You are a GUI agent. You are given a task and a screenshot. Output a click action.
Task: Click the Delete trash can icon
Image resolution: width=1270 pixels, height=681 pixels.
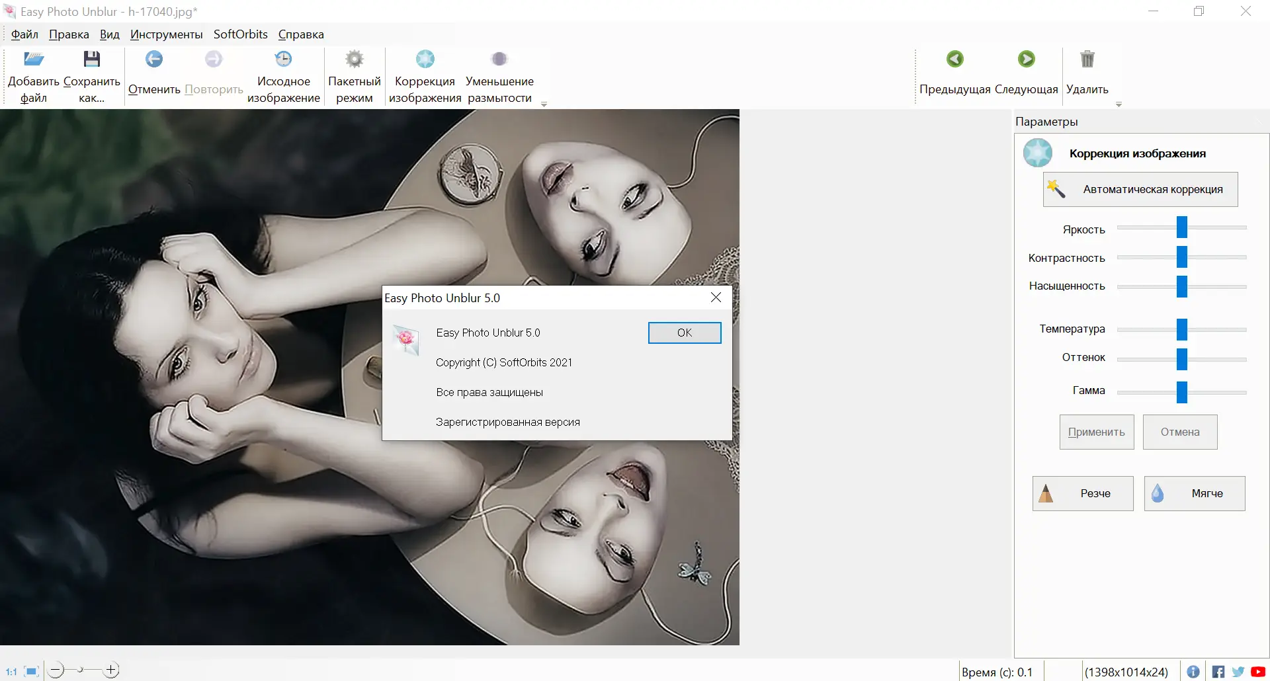(1087, 60)
